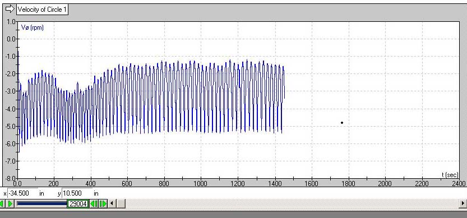Click the black dot marker in the graph

[x=342, y=123]
